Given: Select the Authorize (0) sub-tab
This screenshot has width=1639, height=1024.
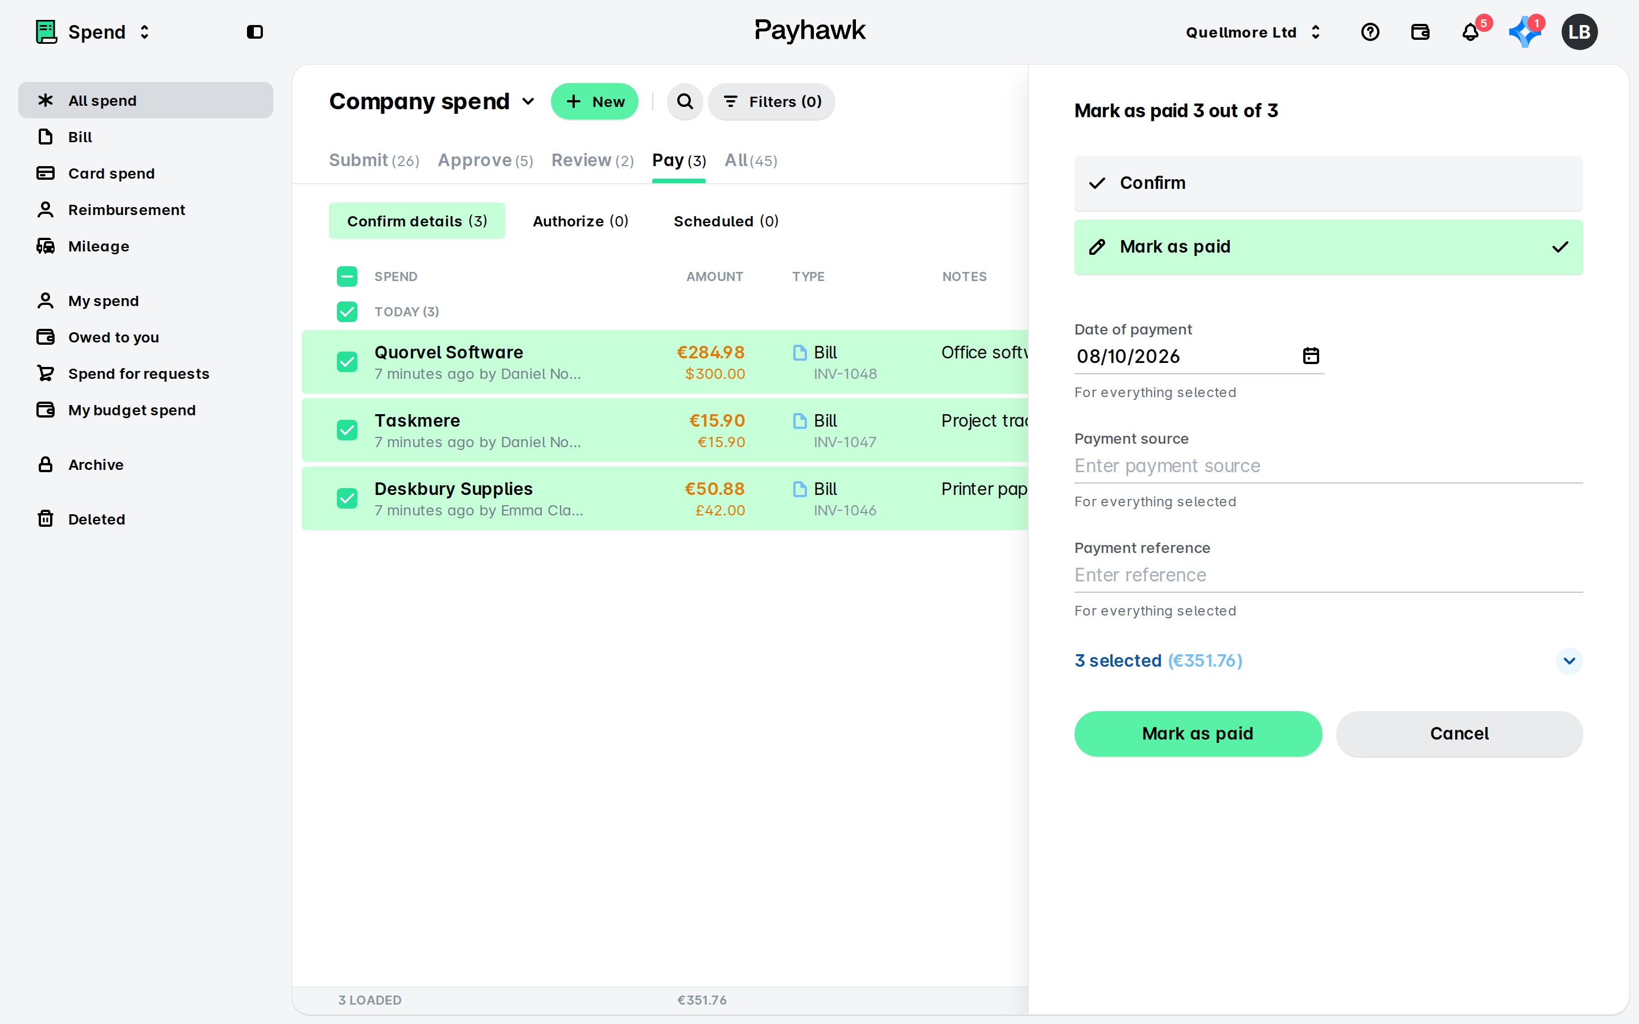Looking at the screenshot, I should [x=580, y=221].
